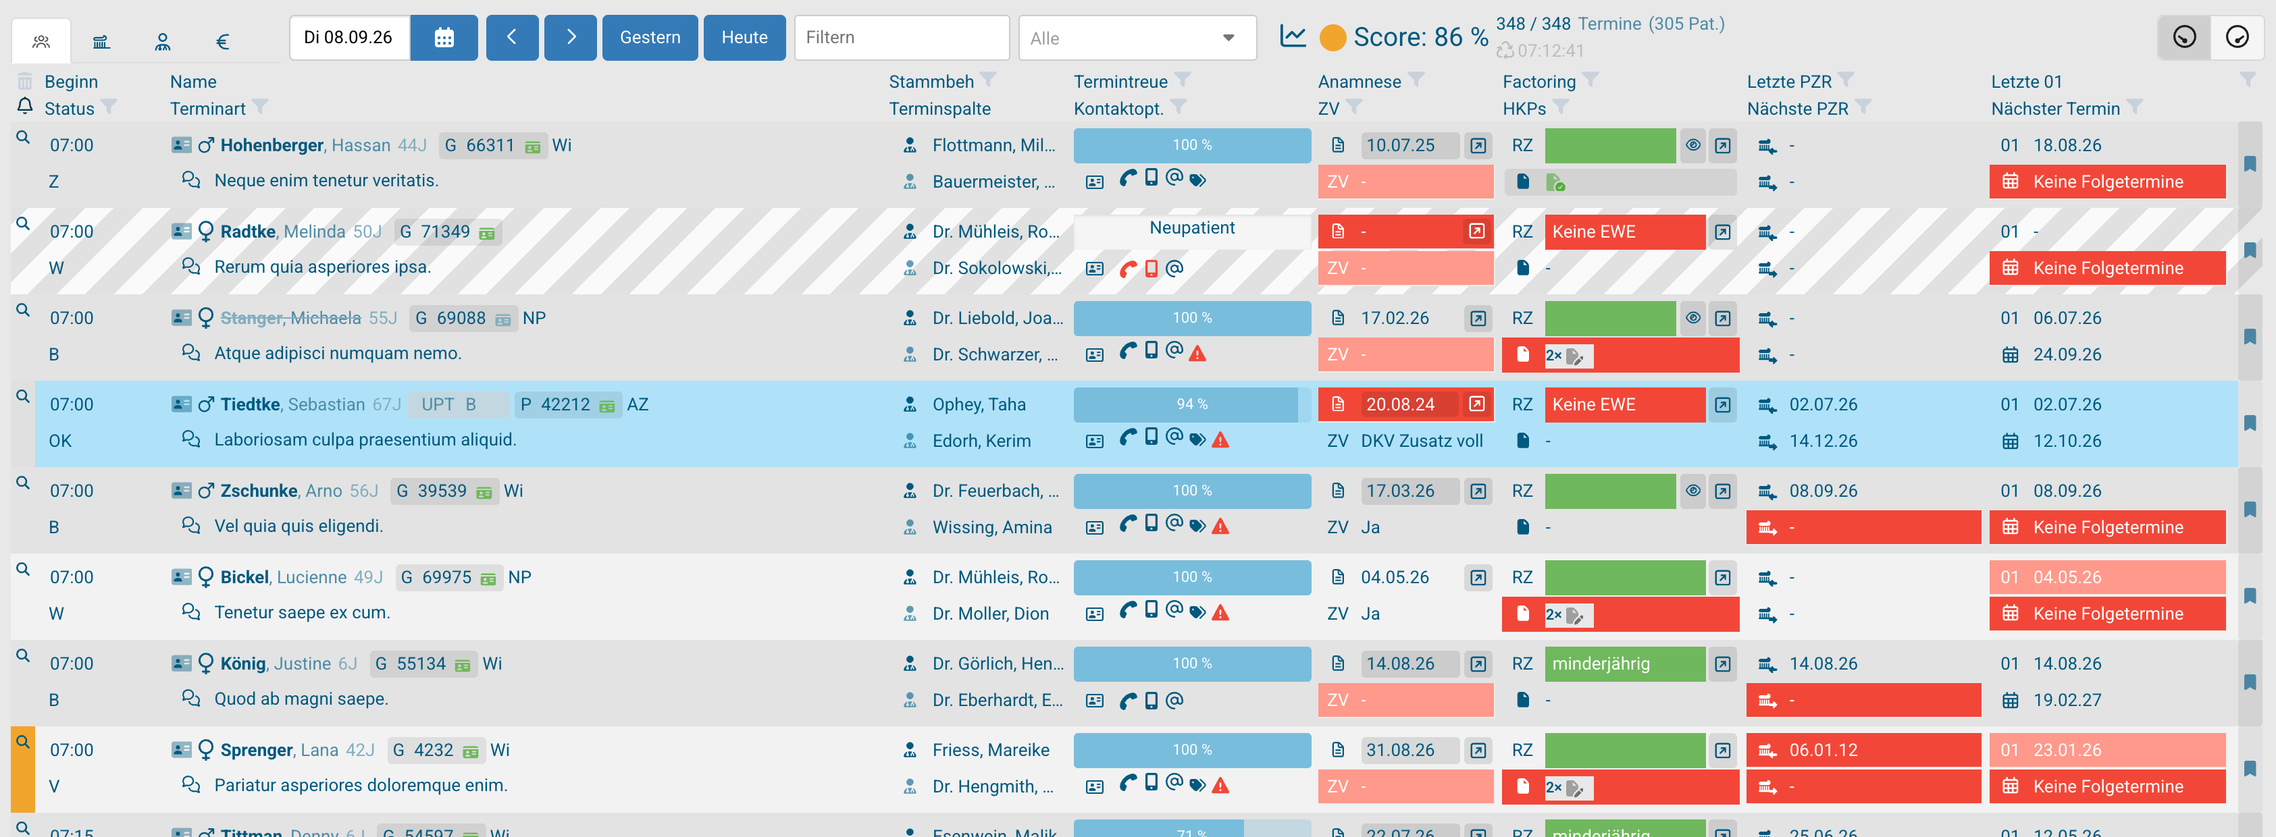Click the anamnese document icon beside 31.08.26
The image size is (2276, 837).
coord(1338,750)
